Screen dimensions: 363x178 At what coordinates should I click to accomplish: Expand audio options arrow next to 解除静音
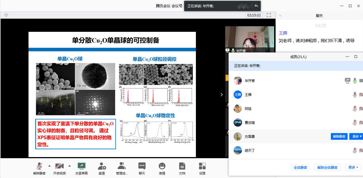tap(49, 166)
